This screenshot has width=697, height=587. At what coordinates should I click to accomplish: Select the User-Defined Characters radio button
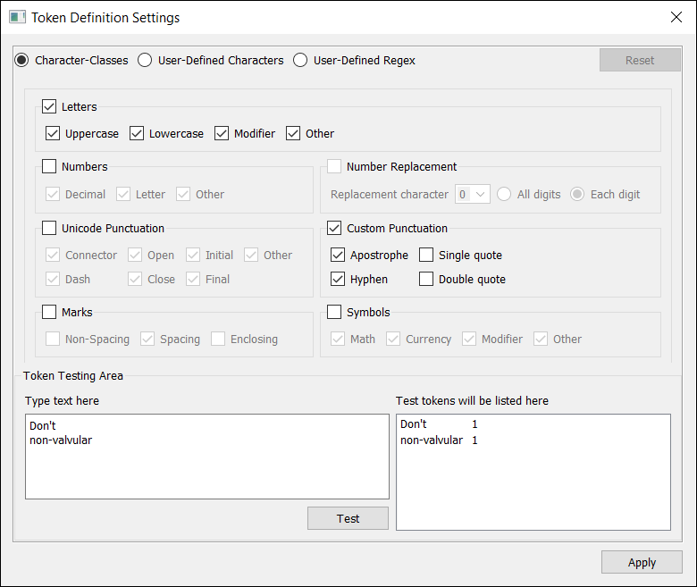[x=145, y=61]
